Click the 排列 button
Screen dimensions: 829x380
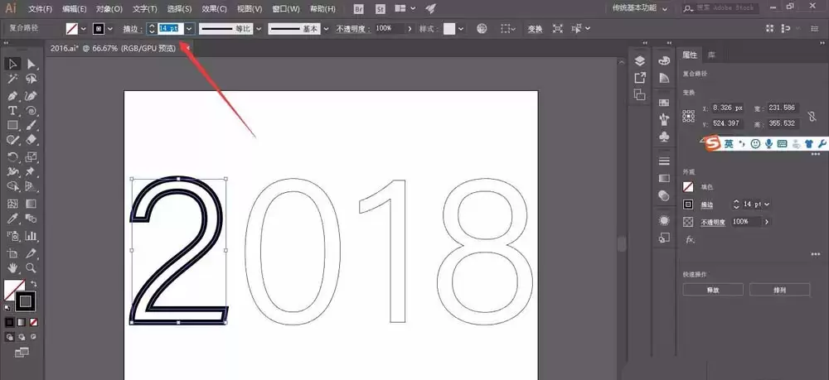pos(779,290)
